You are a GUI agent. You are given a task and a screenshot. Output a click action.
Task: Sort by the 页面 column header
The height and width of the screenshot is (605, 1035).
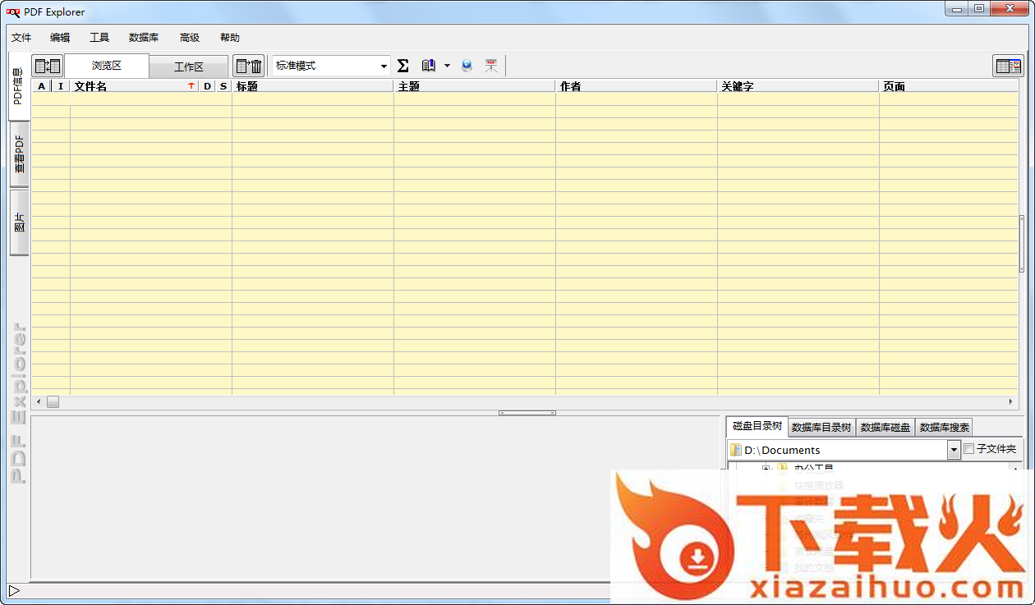(949, 86)
